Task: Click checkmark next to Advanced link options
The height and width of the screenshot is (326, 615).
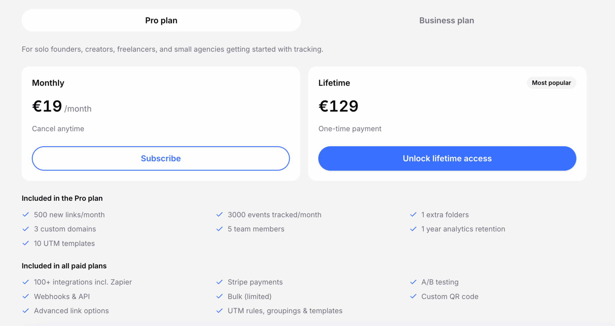Action: click(26, 311)
